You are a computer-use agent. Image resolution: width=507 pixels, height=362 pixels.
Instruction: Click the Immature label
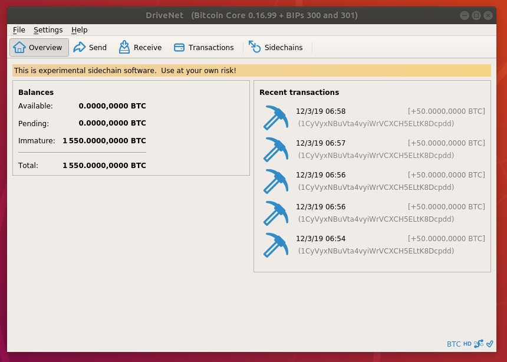[37, 141]
